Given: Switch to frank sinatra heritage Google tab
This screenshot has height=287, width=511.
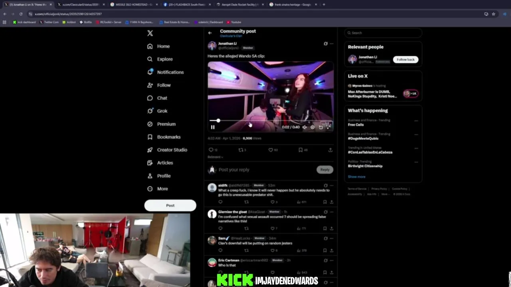Looking at the screenshot, I should coord(293,4).
